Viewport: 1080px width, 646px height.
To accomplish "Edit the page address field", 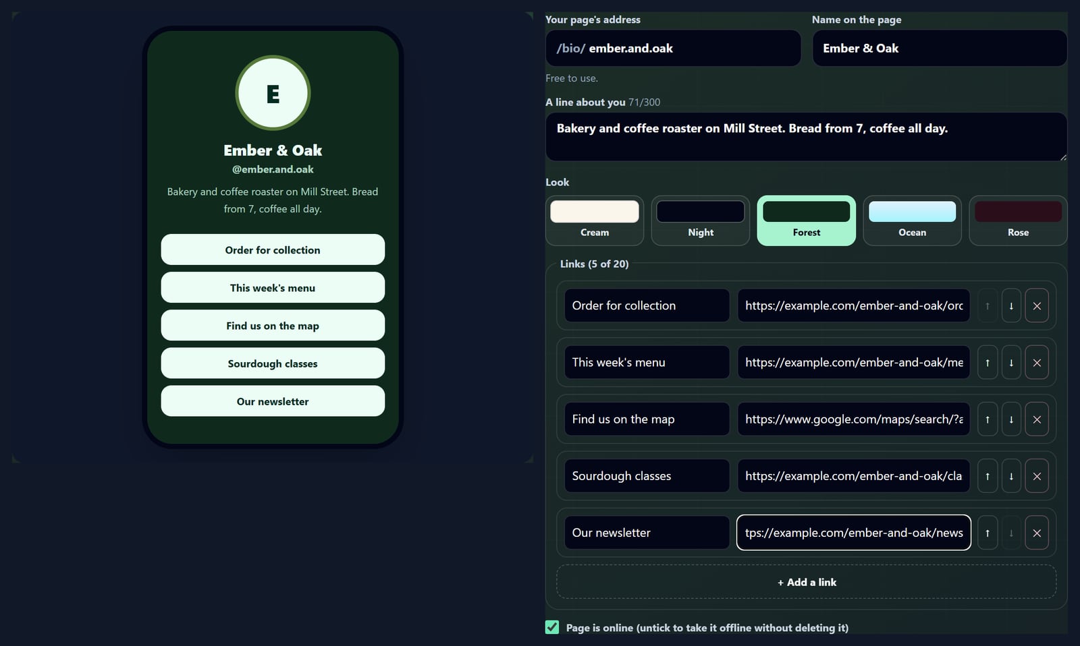I will [673, 48].
